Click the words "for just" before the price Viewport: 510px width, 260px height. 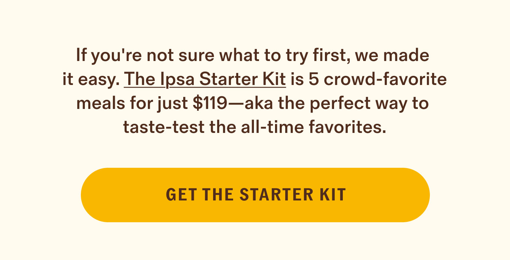pos(158,105)
